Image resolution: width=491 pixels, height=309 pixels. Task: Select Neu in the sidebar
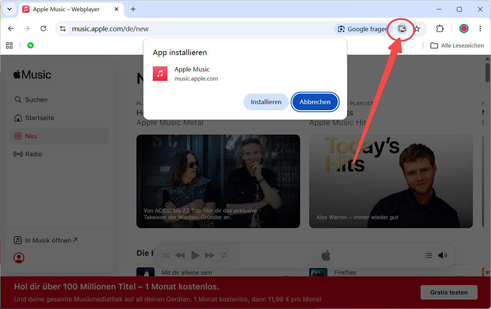[59, 136]
